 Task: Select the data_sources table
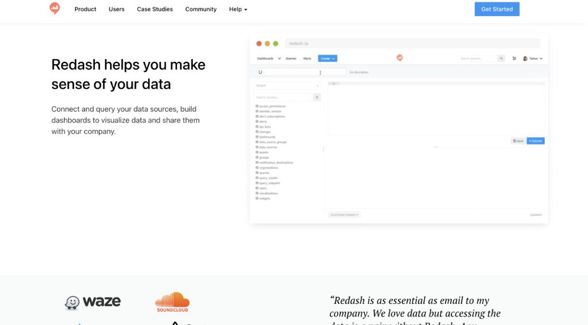tap(266, 147)
